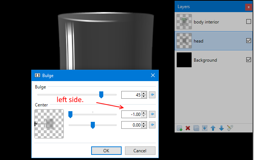
Task: Click the head layer name
Action: pos(198,41)
